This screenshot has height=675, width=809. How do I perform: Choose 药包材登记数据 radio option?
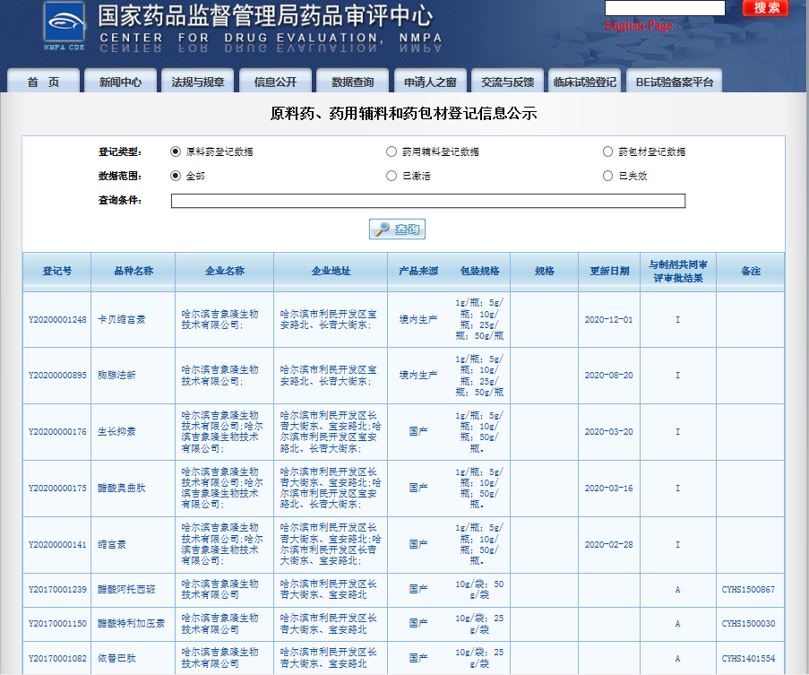(x=609, y=151)
